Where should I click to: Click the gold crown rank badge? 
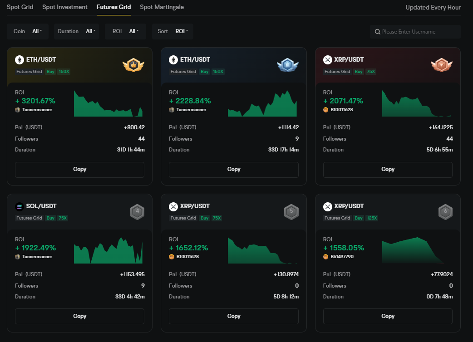pyautogui.click(x=133, y=65)
